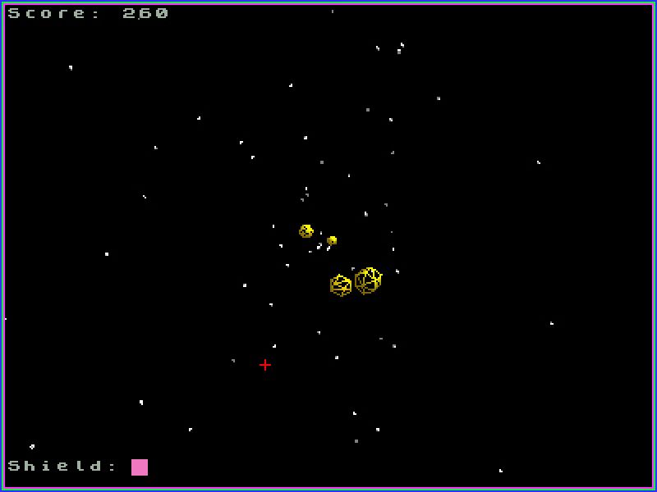Click the Score: 260 readout
Screen dimensions: 657x492
pos(88,13)
